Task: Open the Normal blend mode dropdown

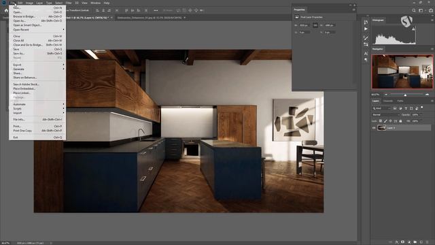Action: [x=386, y=115]
